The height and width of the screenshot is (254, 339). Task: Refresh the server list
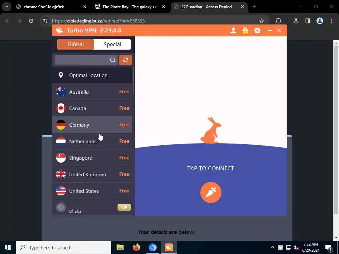coord(125,60)
